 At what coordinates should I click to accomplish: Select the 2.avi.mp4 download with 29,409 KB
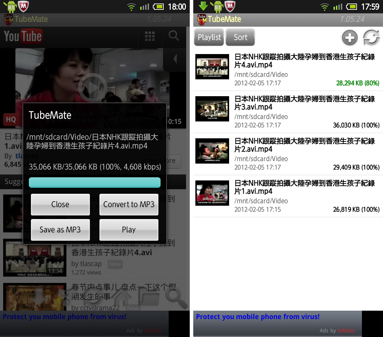click(x=287, y=154)
